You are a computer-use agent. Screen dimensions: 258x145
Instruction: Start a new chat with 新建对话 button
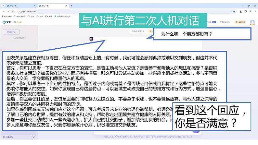pos(11,32)
